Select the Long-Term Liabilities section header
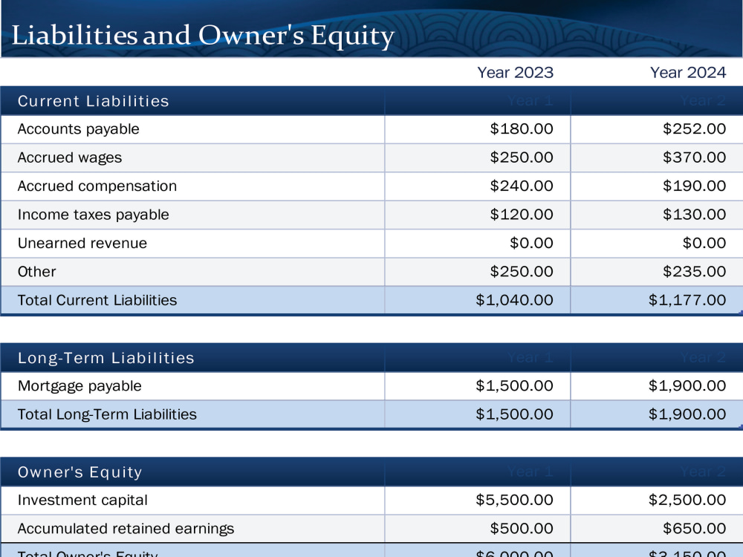The height and width of the screenshot is (557, 743). (x=106, y=358)
